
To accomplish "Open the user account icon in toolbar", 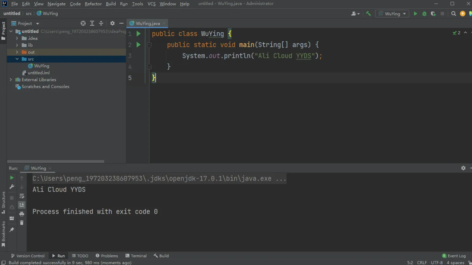I will pos(355,14).
